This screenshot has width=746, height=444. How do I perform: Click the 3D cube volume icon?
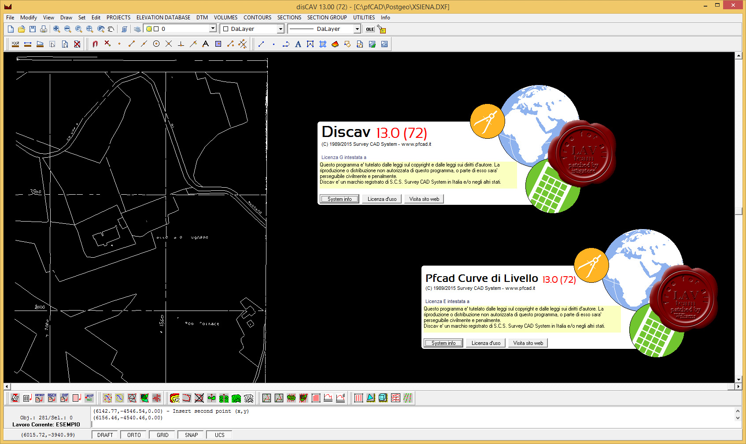pos(383,398)
